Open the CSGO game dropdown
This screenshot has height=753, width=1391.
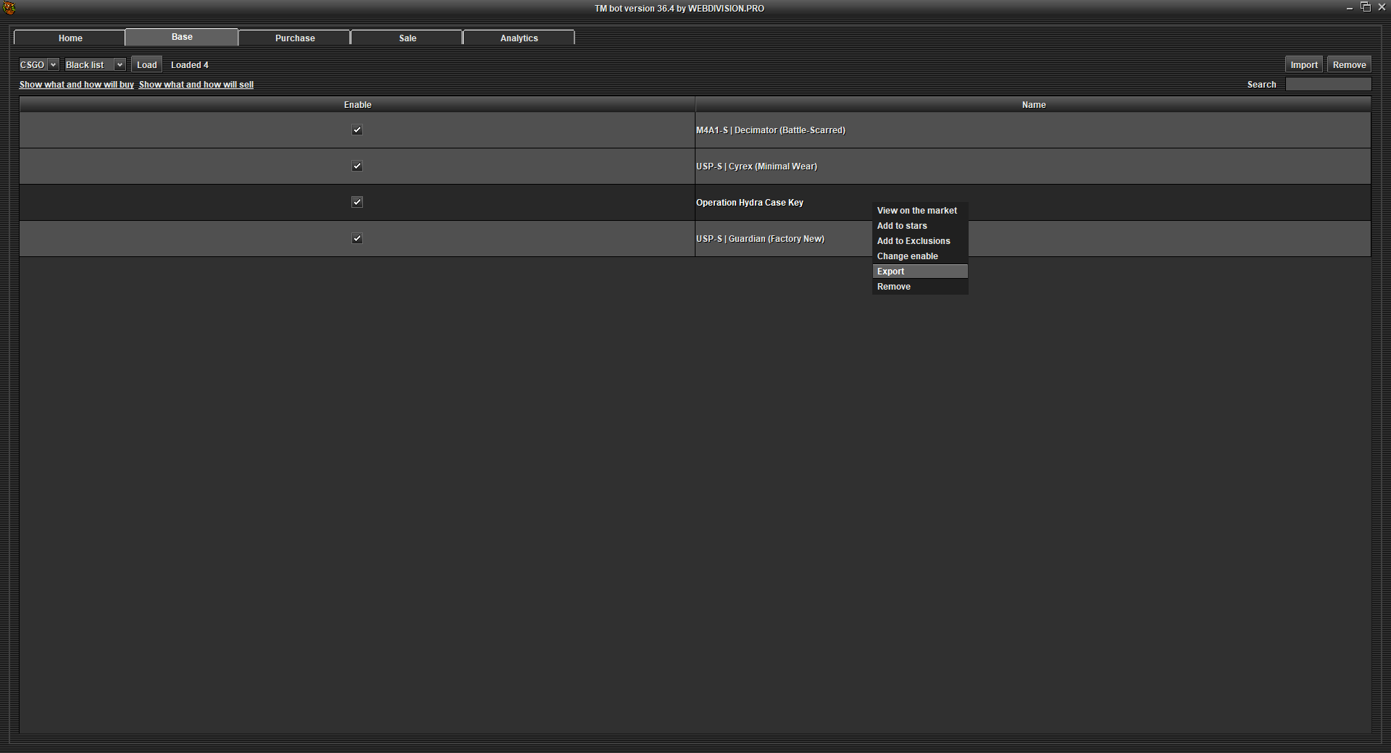click(38, 65)
